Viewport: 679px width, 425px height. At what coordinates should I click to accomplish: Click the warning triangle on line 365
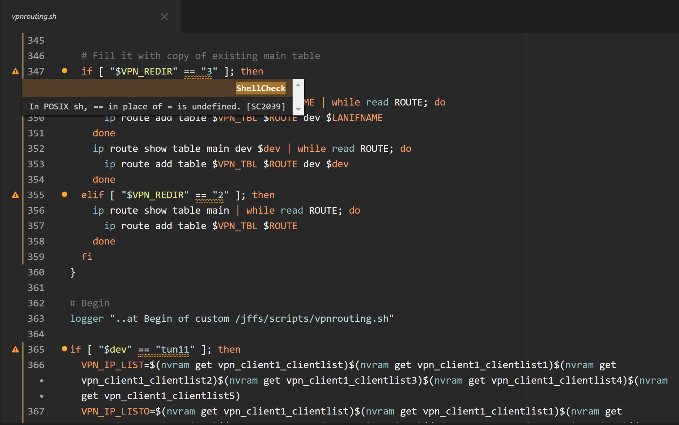(15, 349)
